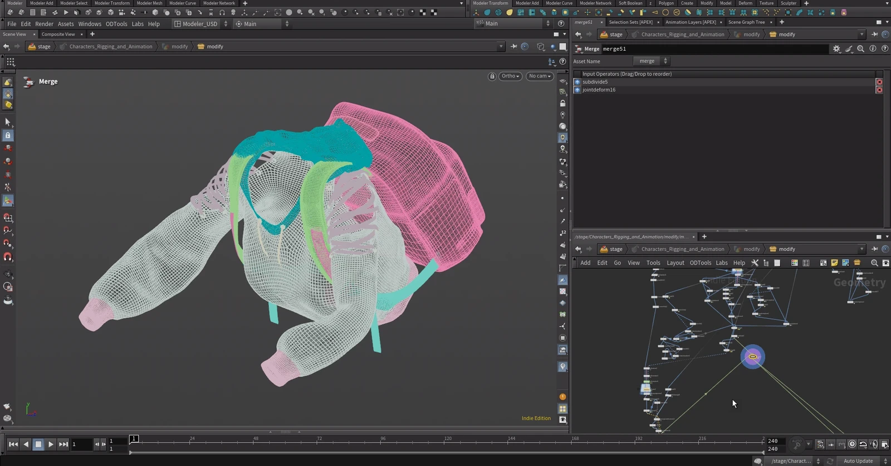This screenshot has height=466, width=891.
Task: Click the wrench tools icon in the network editor
Action: point(755,263)
